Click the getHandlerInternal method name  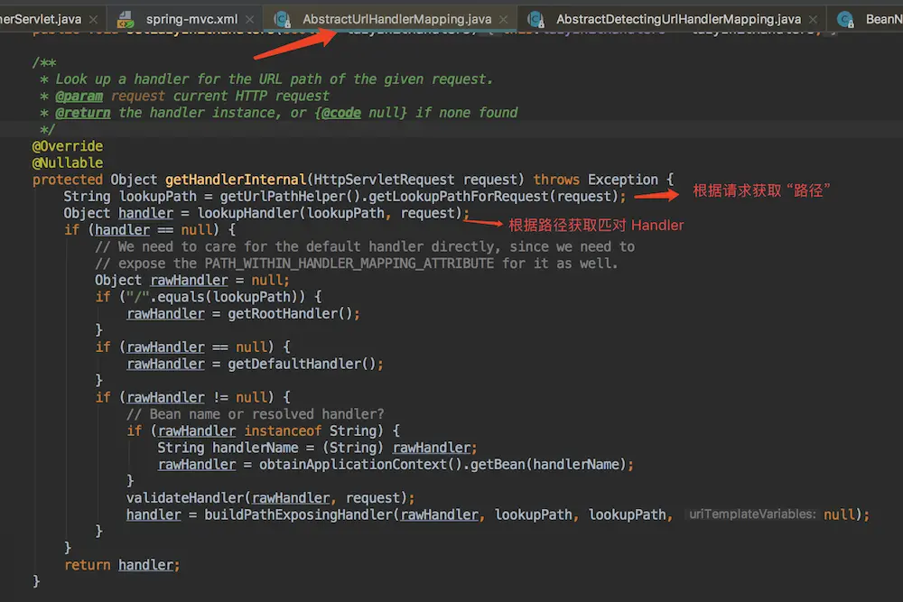click(237, 180)
